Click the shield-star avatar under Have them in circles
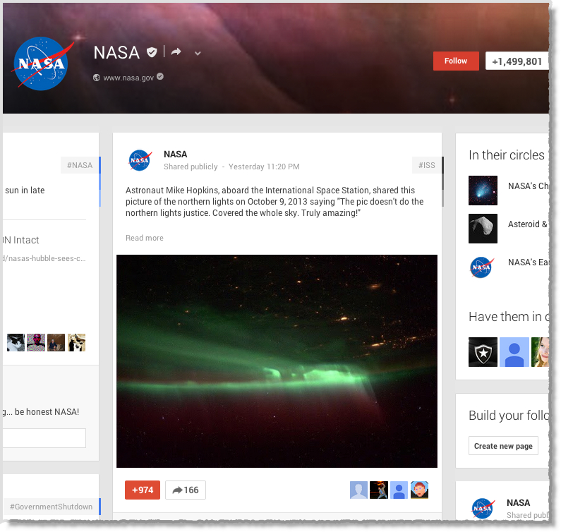561x532 pixels. tap(483, 352)
